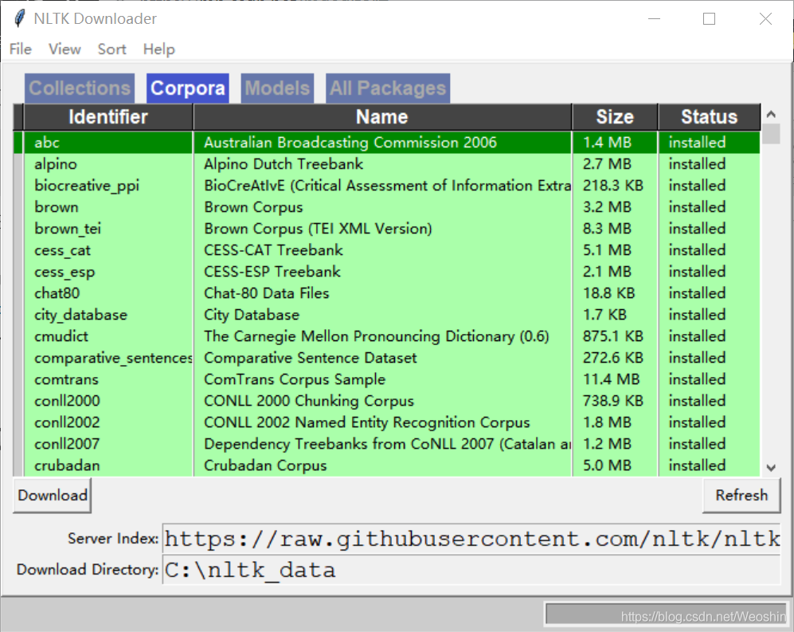Switch to the Collections tab
This screenshot has height=632, width=794.
[80, 88]
